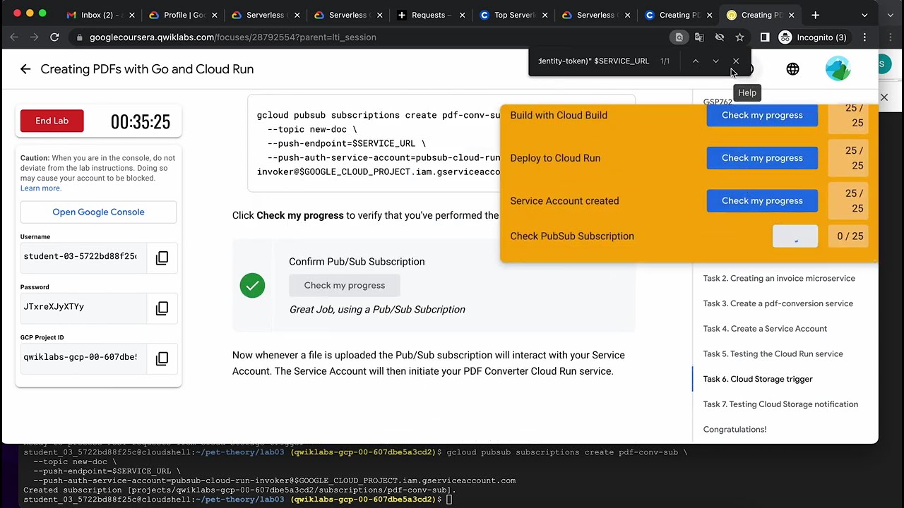Check progress for Build with Cloud Build
This screenshot has width=904, height=508.
762,116
